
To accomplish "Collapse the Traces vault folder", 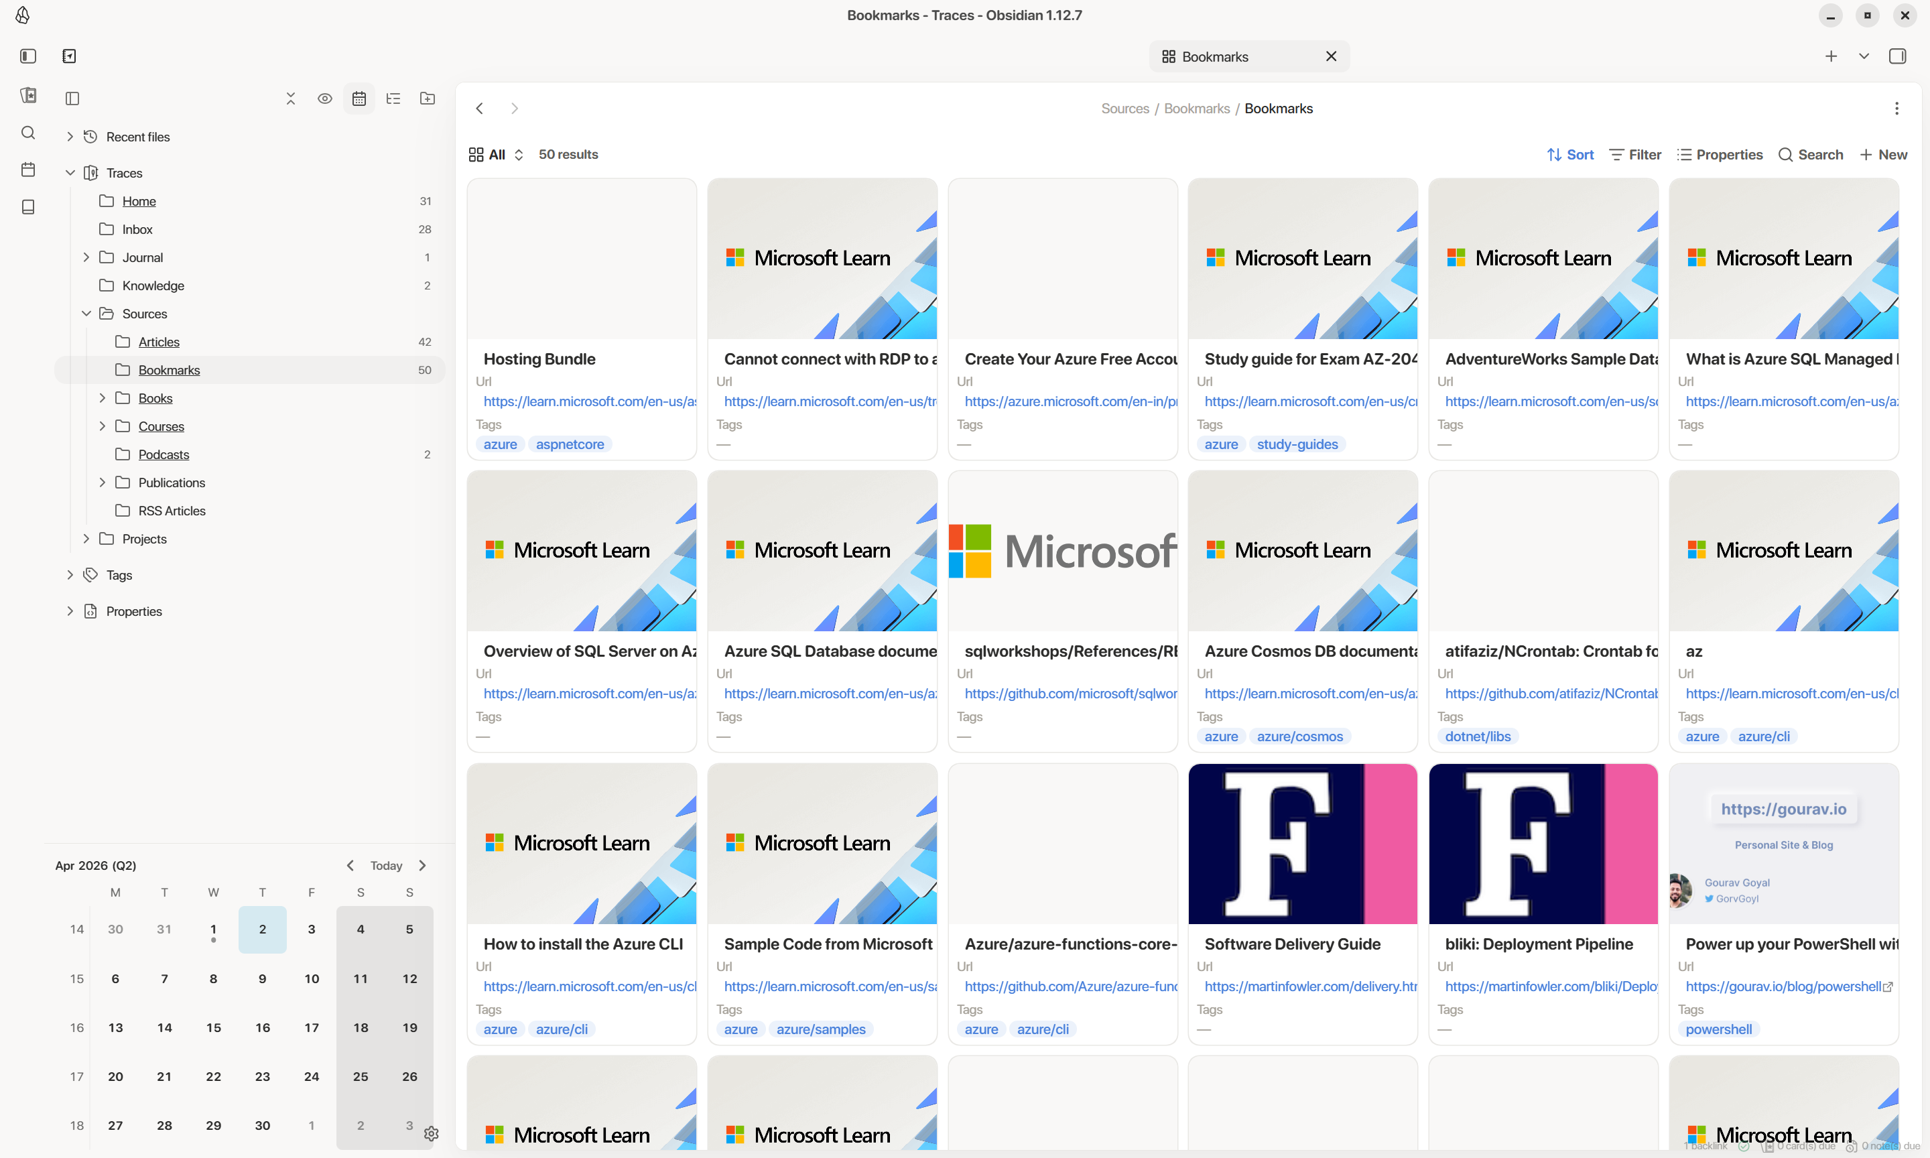I will tap(70, 172).
